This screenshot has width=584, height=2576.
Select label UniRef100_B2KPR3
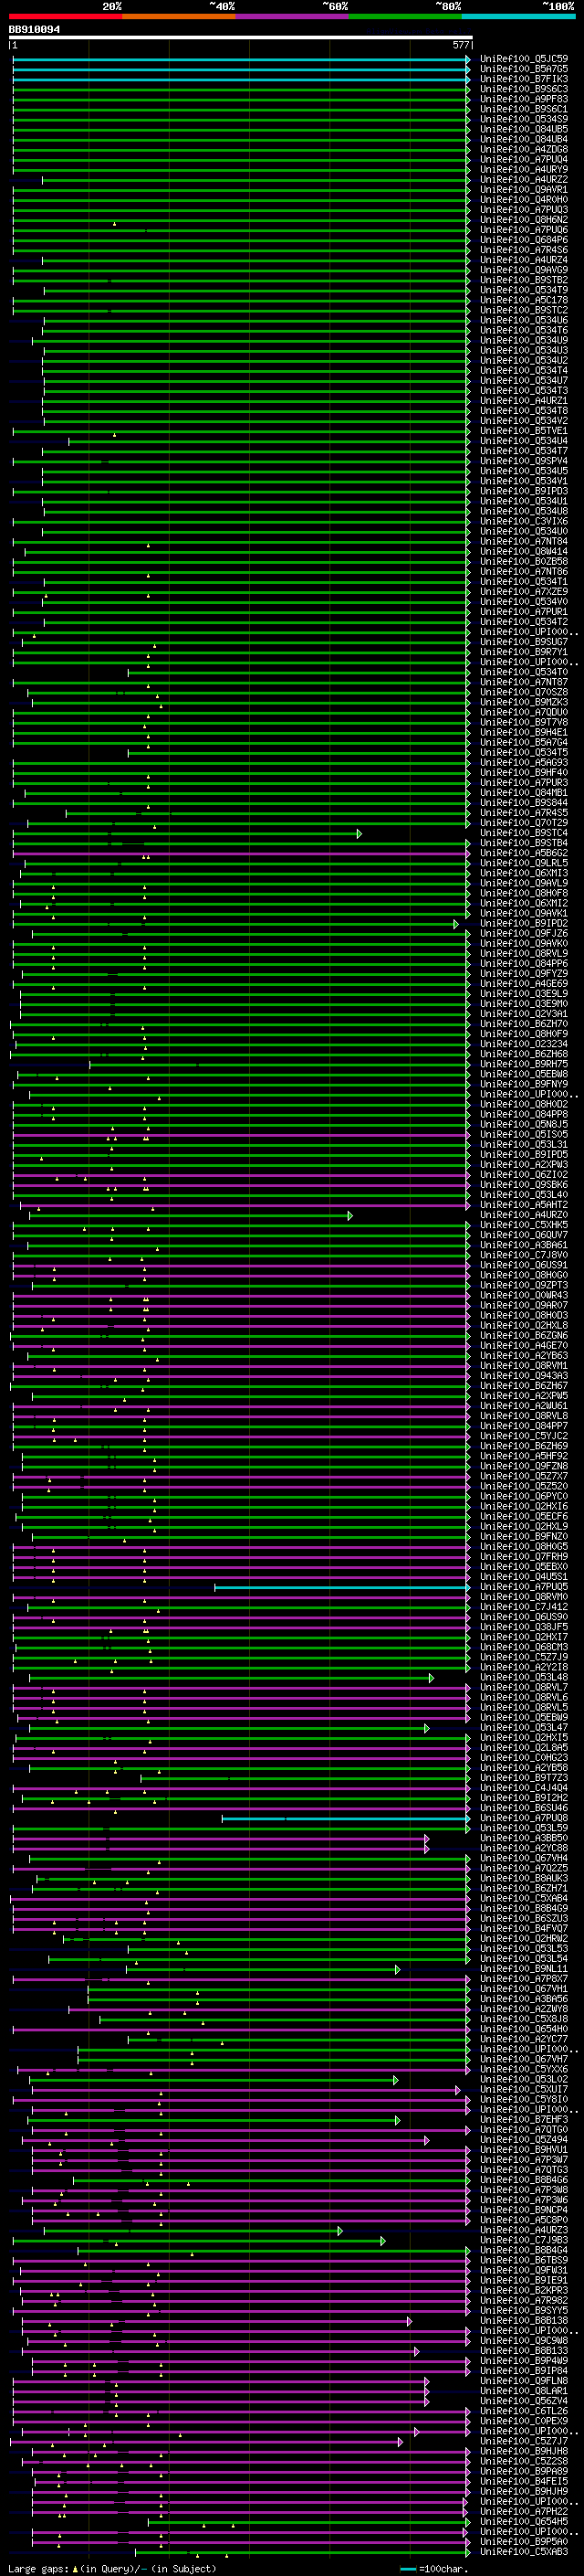pos(524,2291)
